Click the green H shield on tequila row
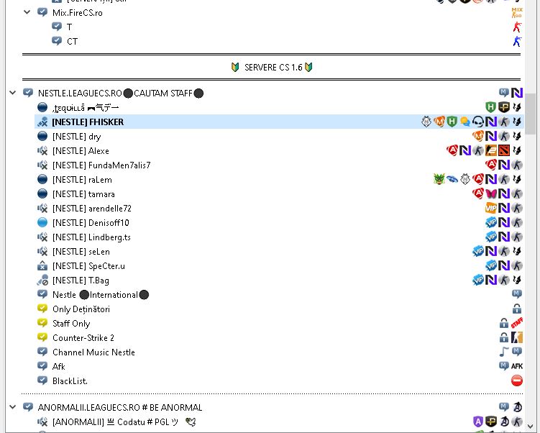Image resolution: width=540 pixels, height=433 pixels. click(491, 107)
